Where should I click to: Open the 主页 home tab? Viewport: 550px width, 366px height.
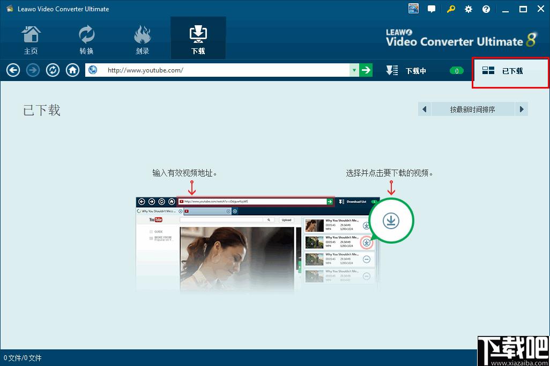coord(31,40)
